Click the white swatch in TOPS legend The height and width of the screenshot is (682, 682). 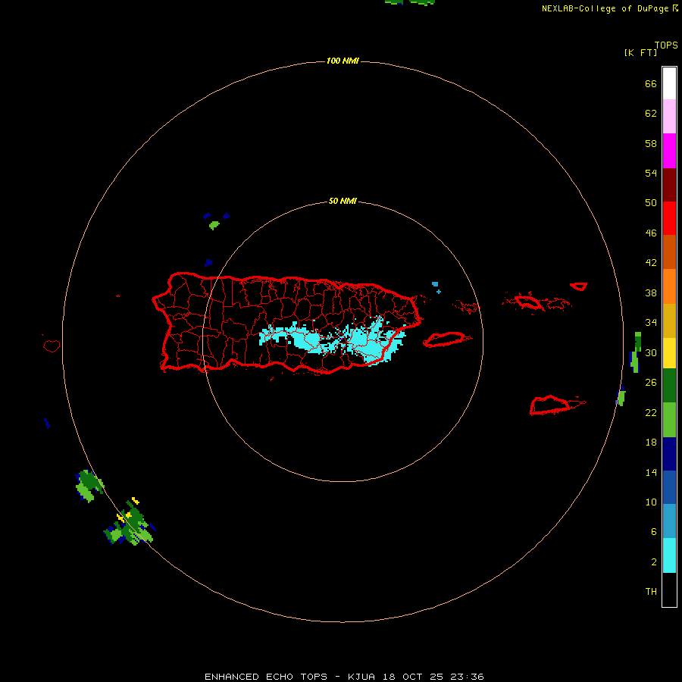click(669, 83)
